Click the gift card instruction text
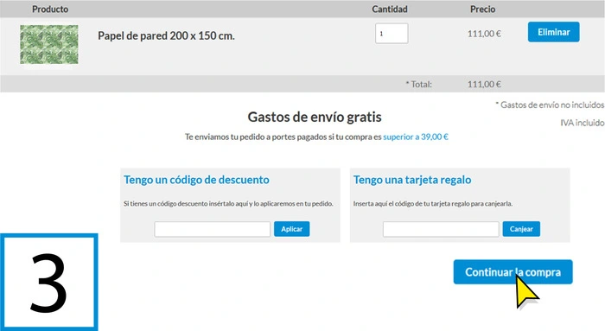Screen dimensions: 605x331 coord(433,203)
